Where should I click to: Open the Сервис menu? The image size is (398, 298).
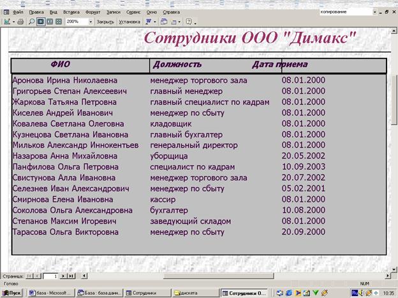133,12
